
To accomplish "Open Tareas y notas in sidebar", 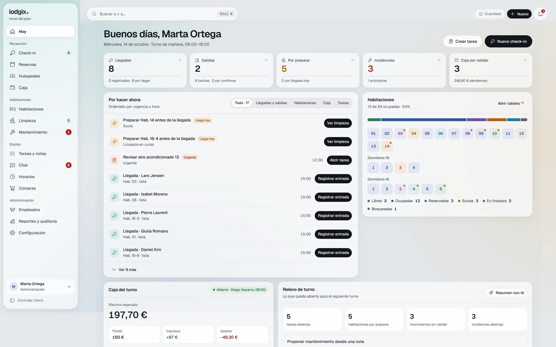I will click(x=40, y=154).
